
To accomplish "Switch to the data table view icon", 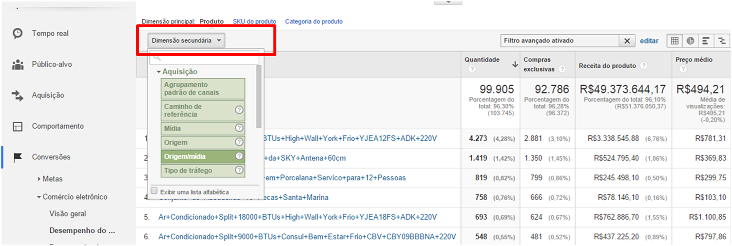I will 674,41.
